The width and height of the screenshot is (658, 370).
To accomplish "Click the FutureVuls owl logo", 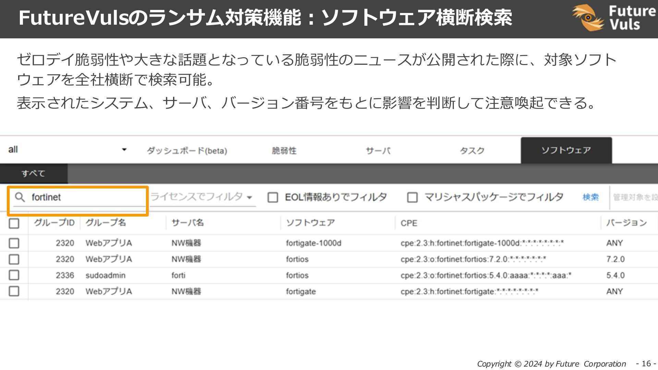I will click(588, 18).
